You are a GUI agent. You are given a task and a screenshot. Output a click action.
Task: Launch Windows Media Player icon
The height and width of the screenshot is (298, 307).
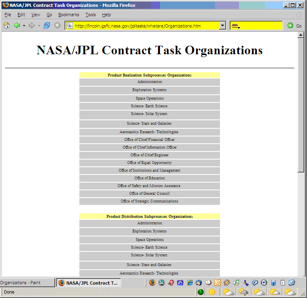(x=264, y=283)
